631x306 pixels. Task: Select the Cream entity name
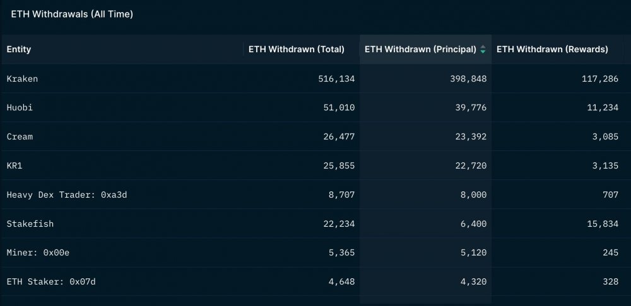[20, 137]
